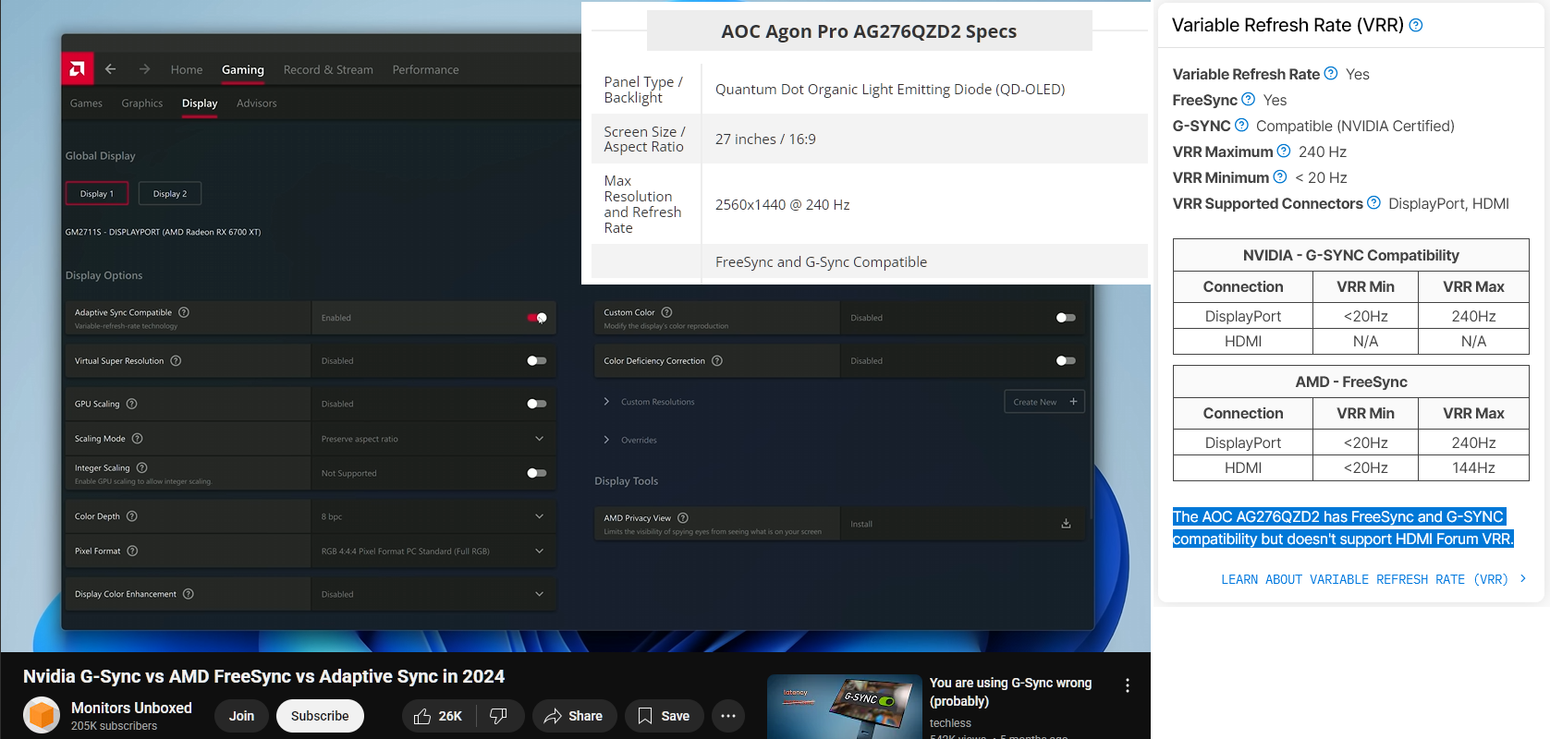Select the Display sub-tab
1550x739 pixels.
coord(200,103)
